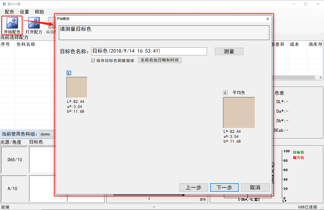Click the X icon beside 平均色

pyautogui.click(x=225, y=93)
